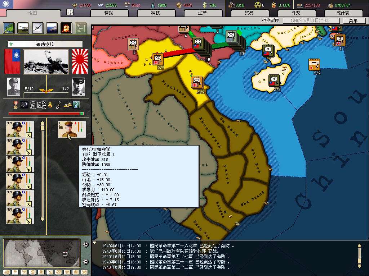Select the British-flagged unit near Hong Kong
The height and width of the screenshot is (276, 369).
click(340, 41)
